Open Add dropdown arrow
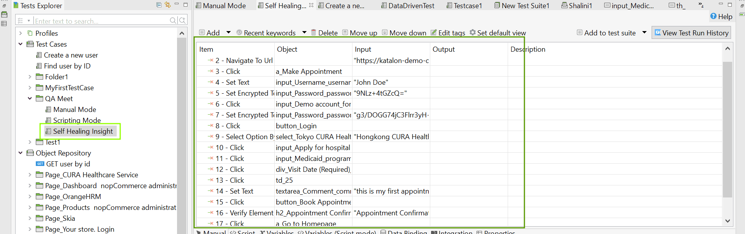745x234 pixels. coord(228,32)
